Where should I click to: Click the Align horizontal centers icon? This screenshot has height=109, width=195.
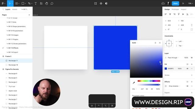point(170,14)
